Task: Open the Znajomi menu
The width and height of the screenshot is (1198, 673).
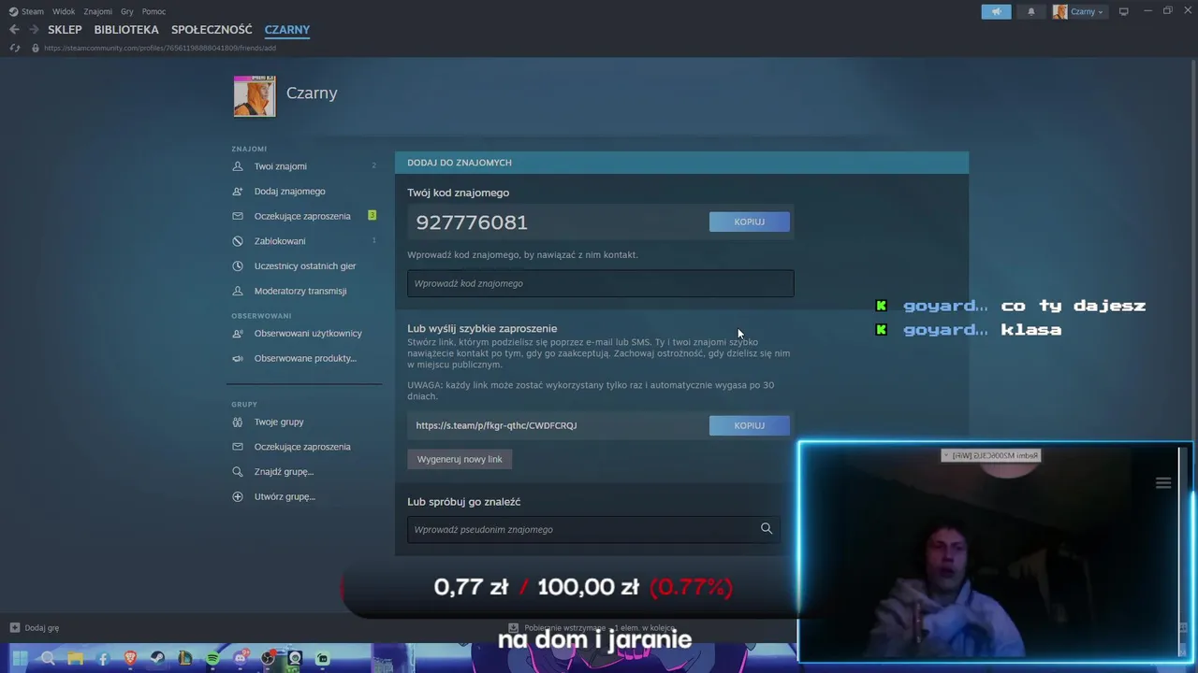Action: [x=97, y=11]
